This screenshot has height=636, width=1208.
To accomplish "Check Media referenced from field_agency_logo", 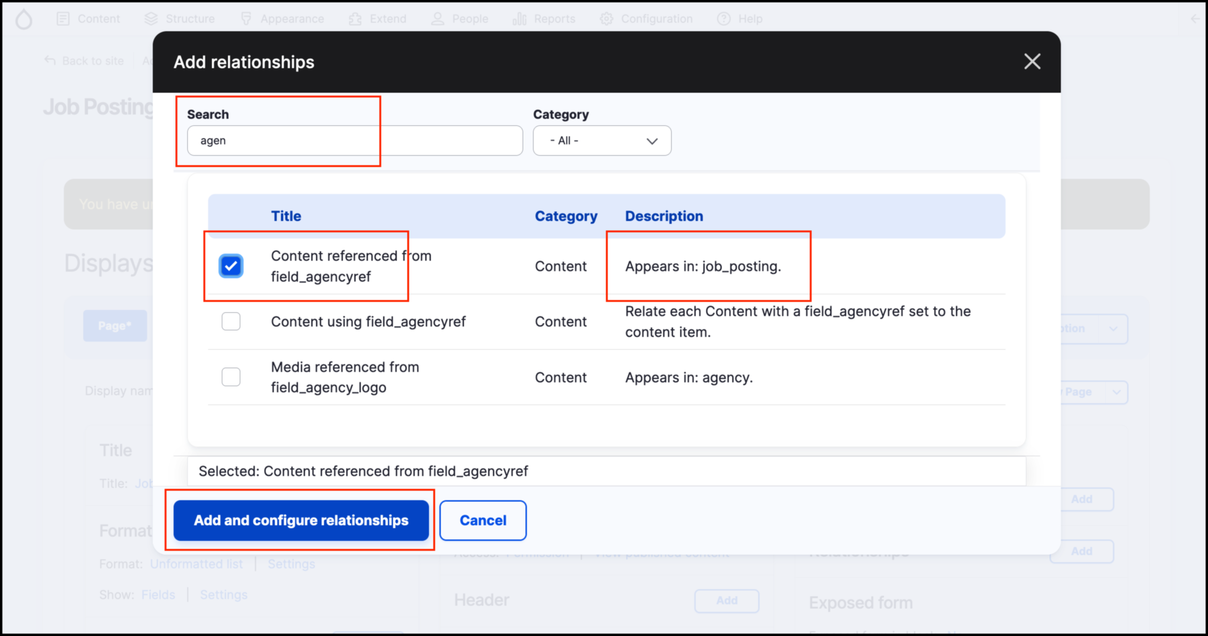I will click(x=231, y=377).
